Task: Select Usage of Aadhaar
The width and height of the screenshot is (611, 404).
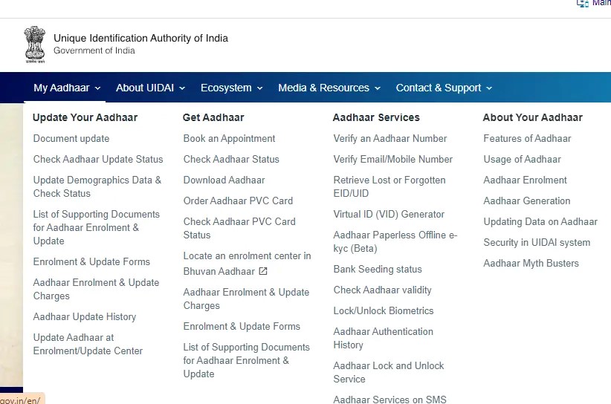Action: coord(522,159)
